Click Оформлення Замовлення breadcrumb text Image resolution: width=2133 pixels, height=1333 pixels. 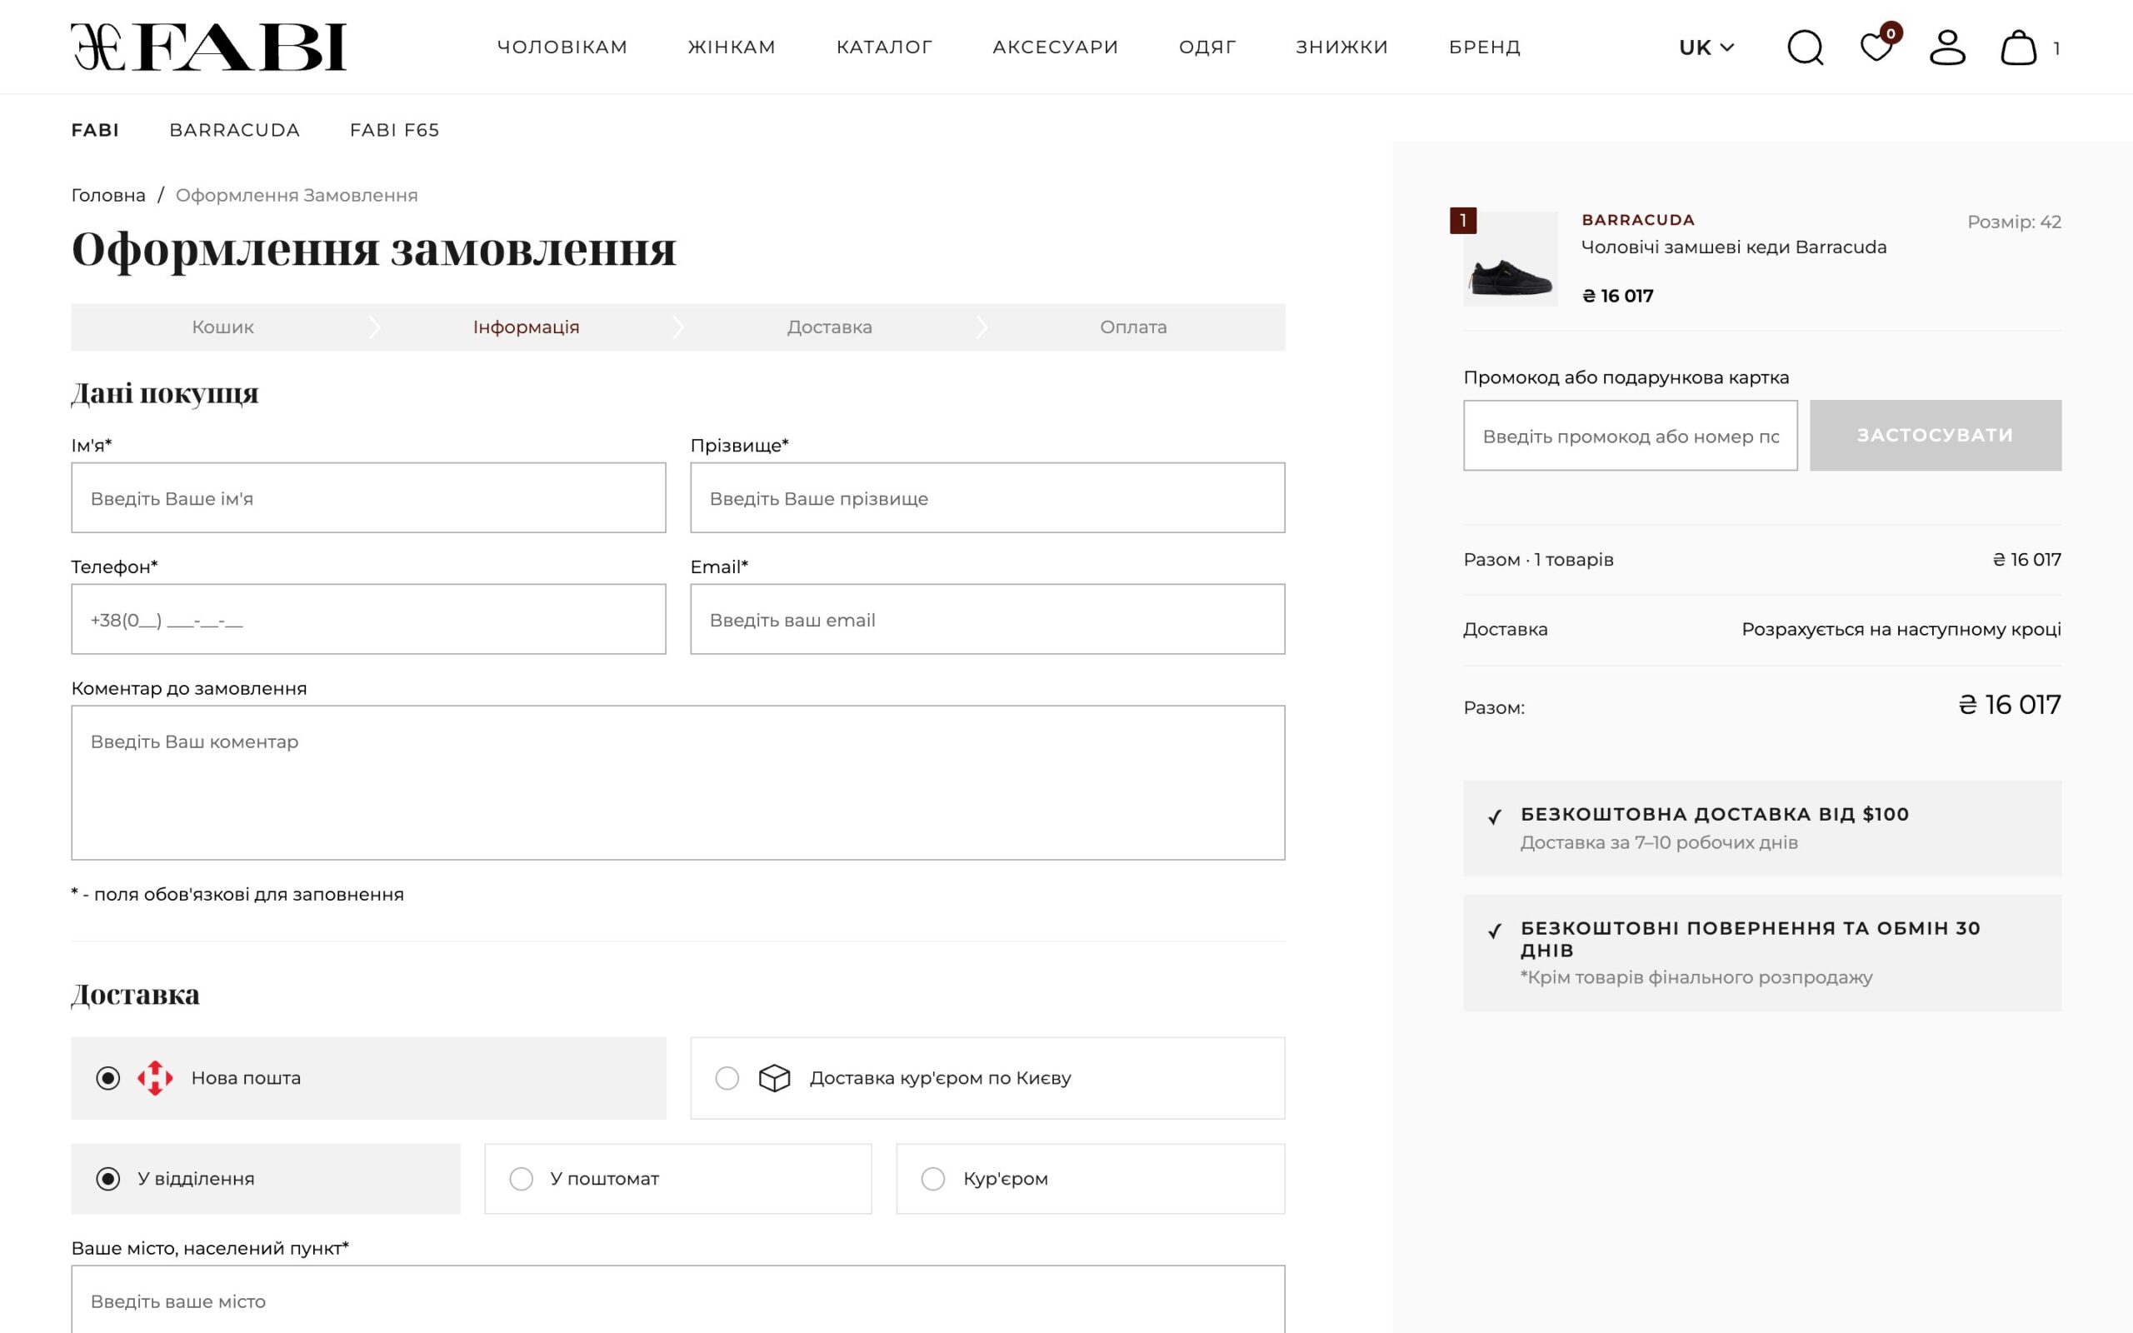(x=296, y=195)
